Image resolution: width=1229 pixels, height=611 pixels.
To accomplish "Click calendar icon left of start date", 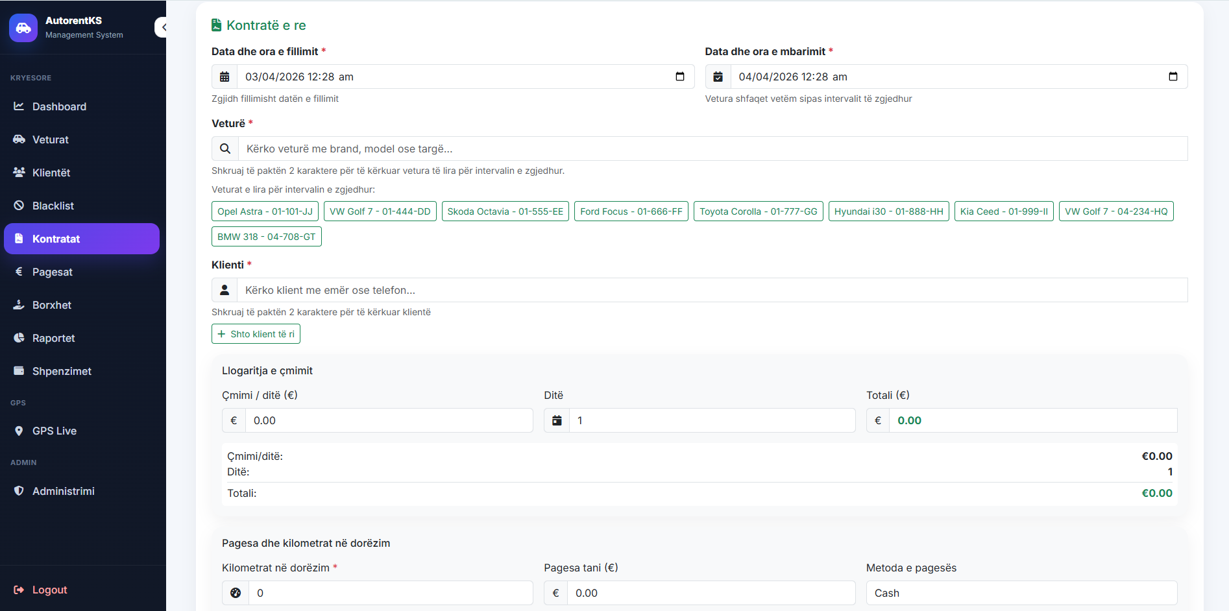I will click(225, 77).
